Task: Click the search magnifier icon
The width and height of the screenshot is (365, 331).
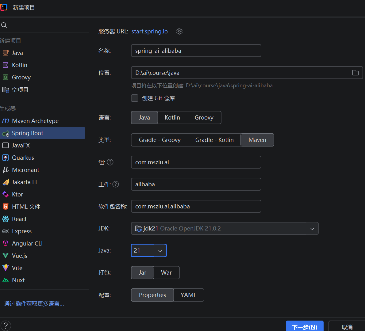Action: click(4, 25)
